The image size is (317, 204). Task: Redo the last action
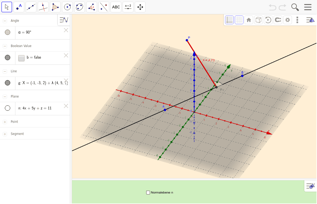(x=282, y=8)
